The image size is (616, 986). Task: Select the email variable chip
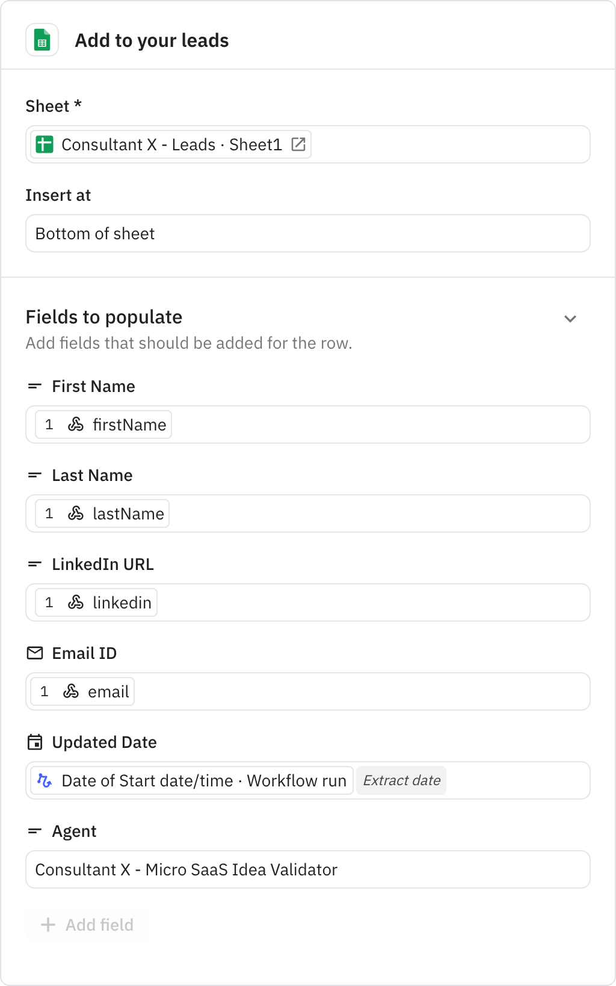[x=84, y=691]
